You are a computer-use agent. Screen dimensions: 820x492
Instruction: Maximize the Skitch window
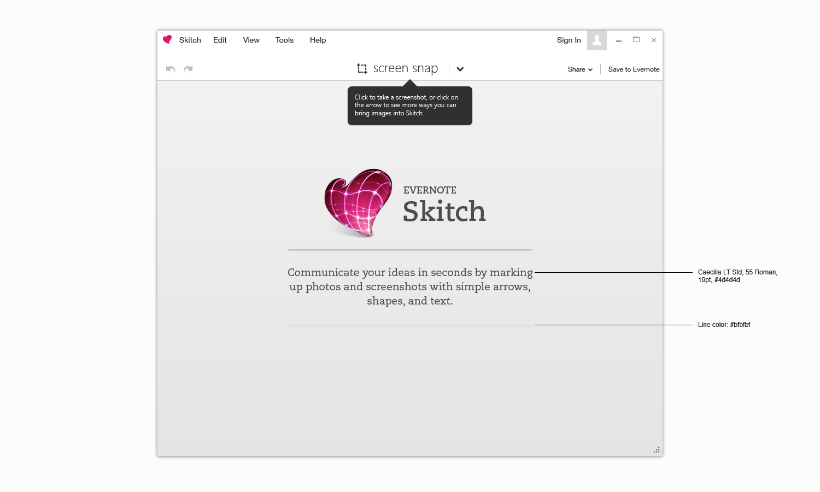636,40
